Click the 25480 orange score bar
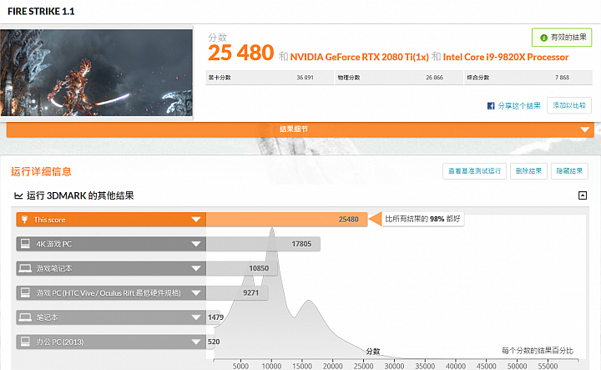 (x=286, y=220)
